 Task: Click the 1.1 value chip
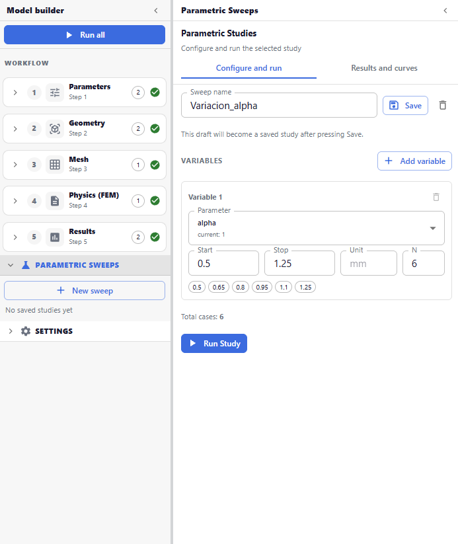coord(284,288)
